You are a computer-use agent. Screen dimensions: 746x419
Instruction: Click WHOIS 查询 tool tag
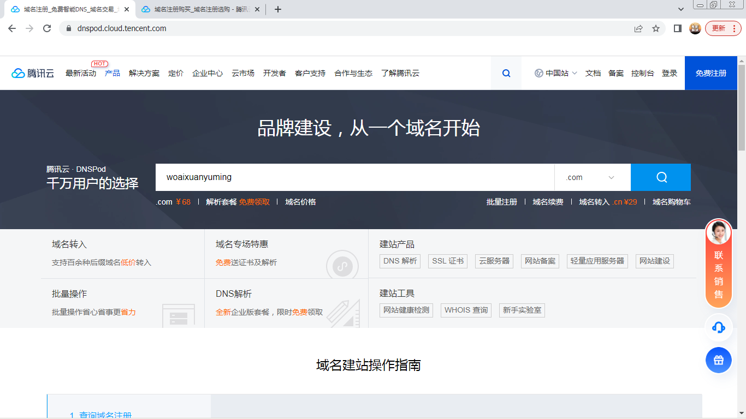coord(466,310)
